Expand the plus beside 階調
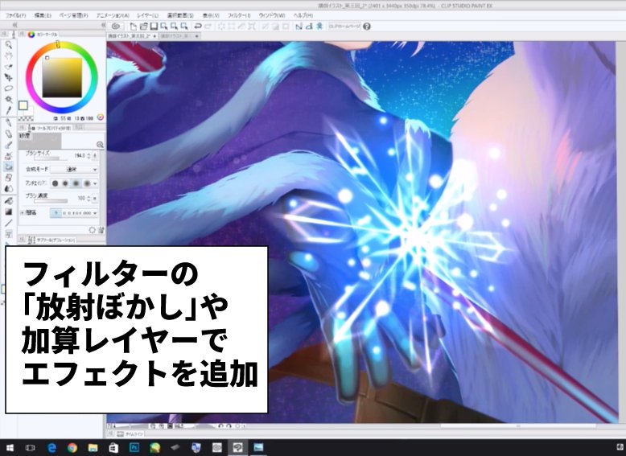Viewport: 626px width, 456px height. coord(22,213)
